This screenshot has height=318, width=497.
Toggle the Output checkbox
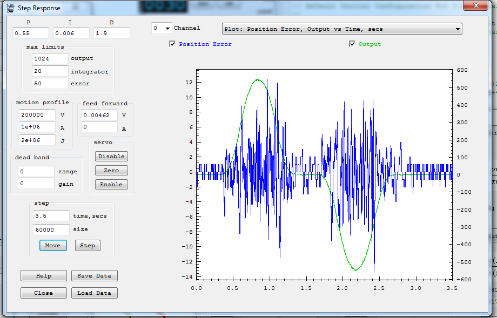(x=353, y=44)
